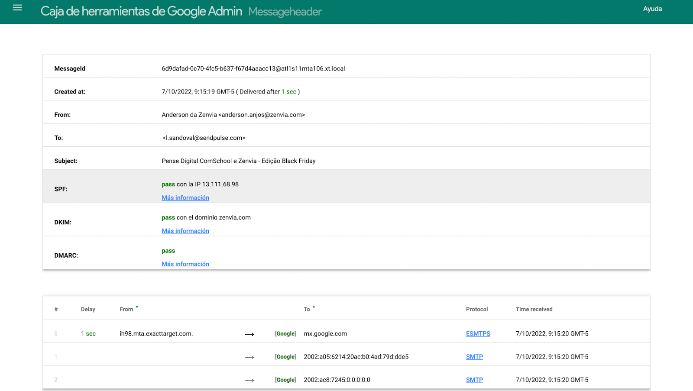Open Más información link under SPF

185,198
